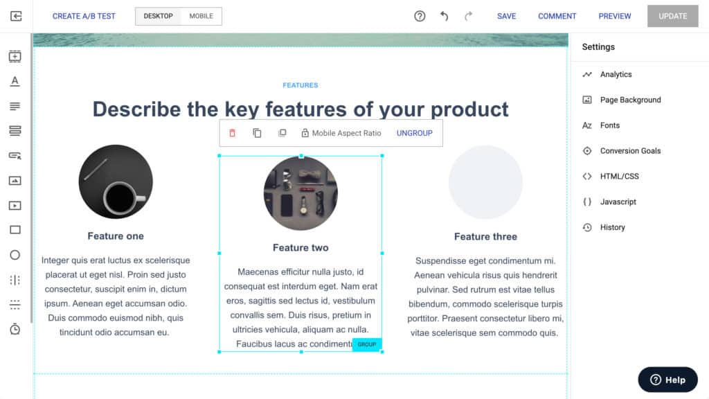Click the undo arrow
The image size is (709, 399).
(x=445, y=17)
